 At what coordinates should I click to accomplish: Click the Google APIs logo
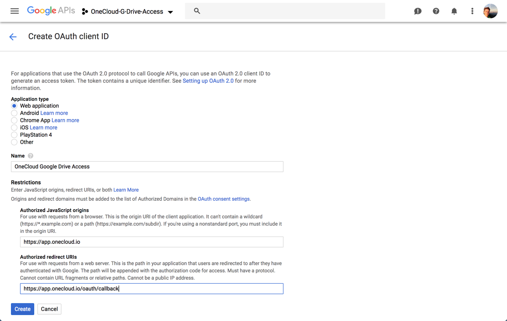click(x=51, y=10)
